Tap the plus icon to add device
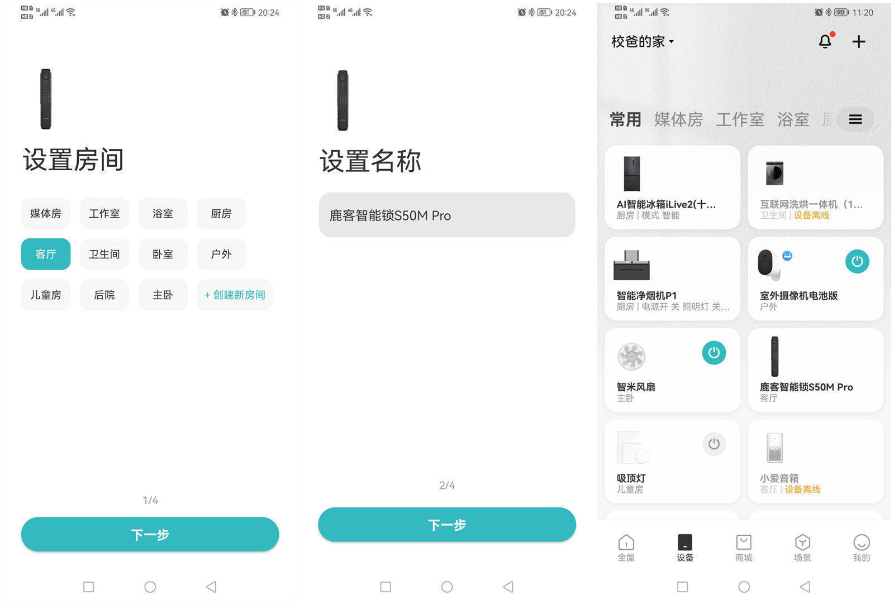The image size is (894, 605). click(859, 41)
